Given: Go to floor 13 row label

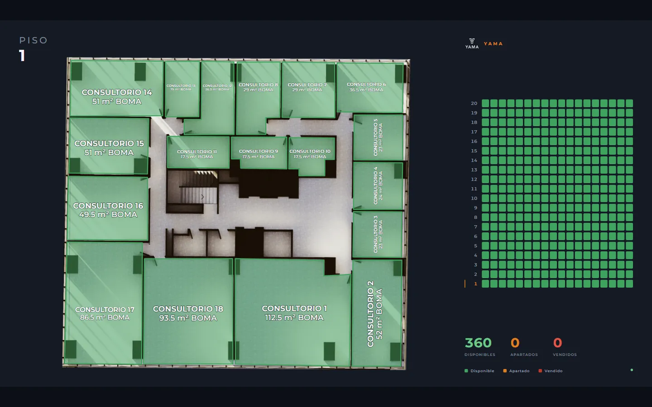Looking at the screenshot, I should point(474,170).
